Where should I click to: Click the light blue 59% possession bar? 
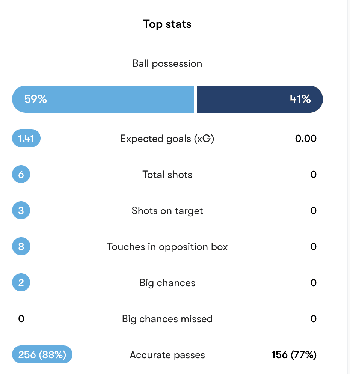coord(103,99)
